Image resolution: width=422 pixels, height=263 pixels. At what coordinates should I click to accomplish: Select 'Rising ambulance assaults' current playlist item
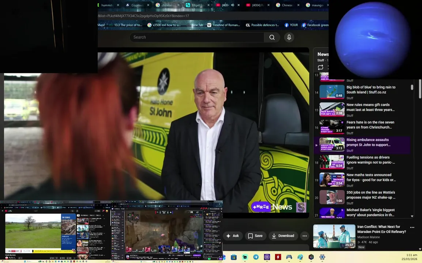click(x=362, y=145)
